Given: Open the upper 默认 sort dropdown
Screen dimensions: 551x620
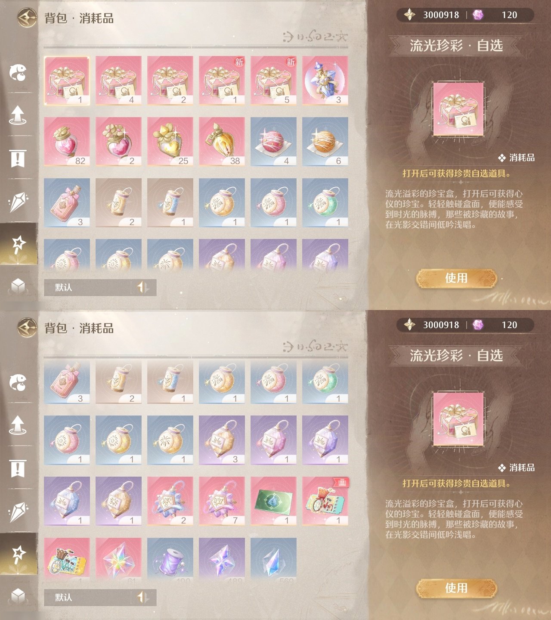Looking at the screenshot, I should (x=87, y=288).
